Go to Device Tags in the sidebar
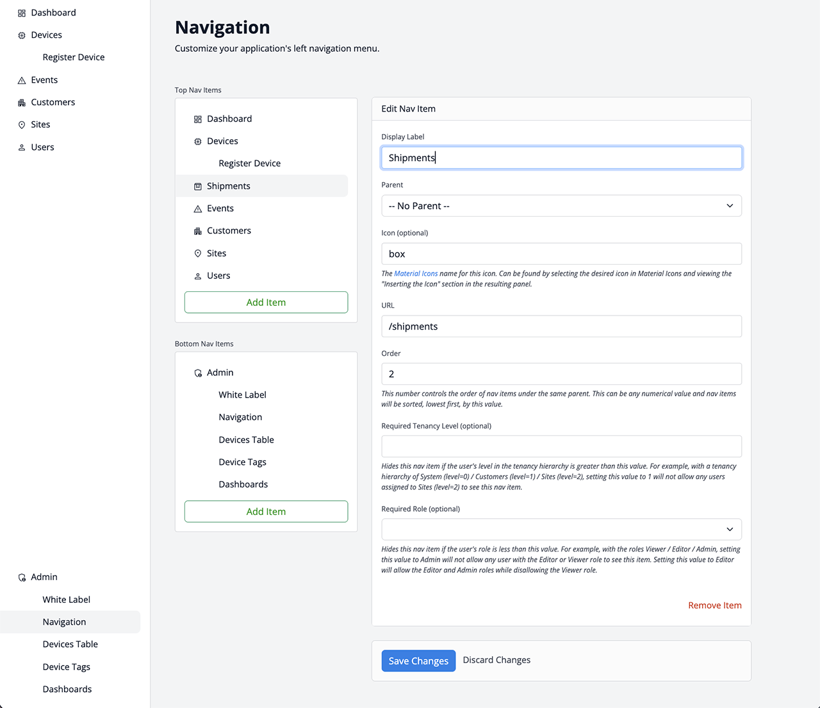Screen dimensions: 820x708 click(x=67, y=667)
